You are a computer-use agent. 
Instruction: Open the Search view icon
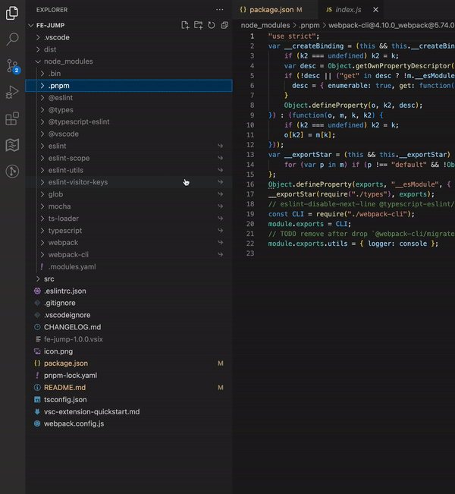click(12, 39)
